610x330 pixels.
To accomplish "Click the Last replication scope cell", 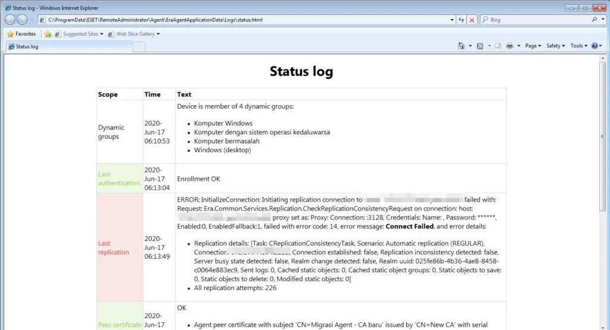I will 120,248.
